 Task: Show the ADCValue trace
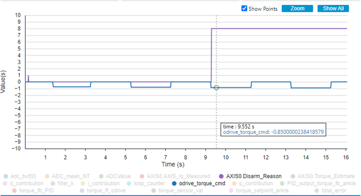pos(114,176)
